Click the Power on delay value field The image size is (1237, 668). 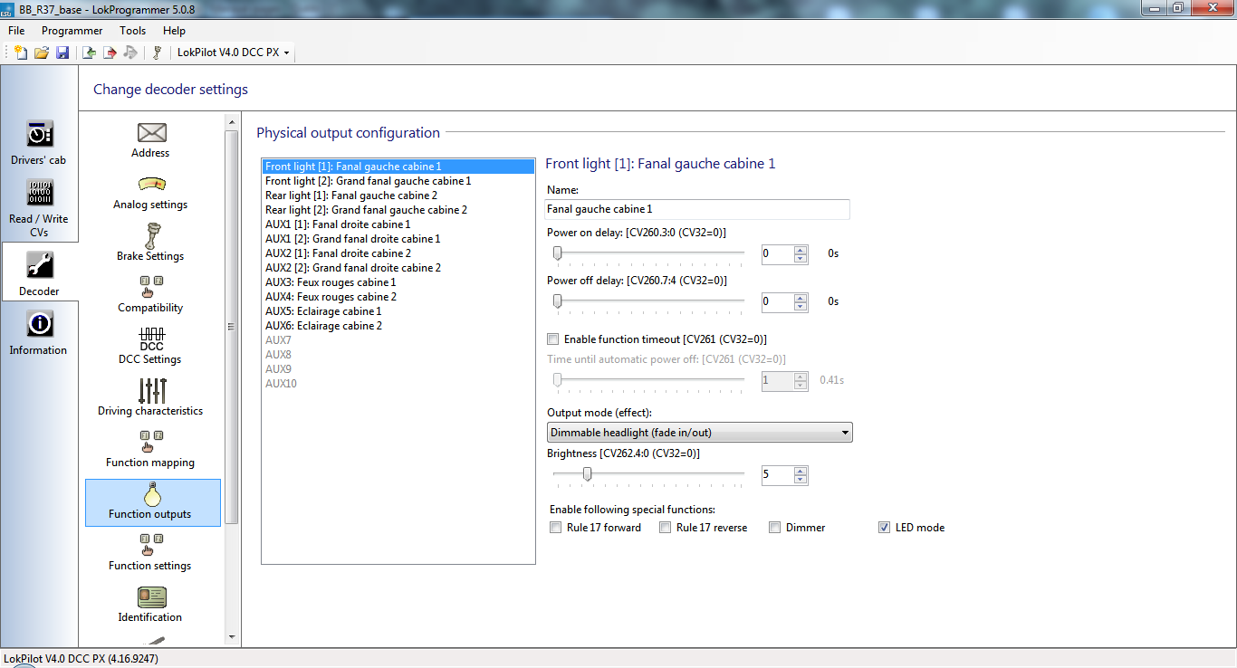click(778, 253)
